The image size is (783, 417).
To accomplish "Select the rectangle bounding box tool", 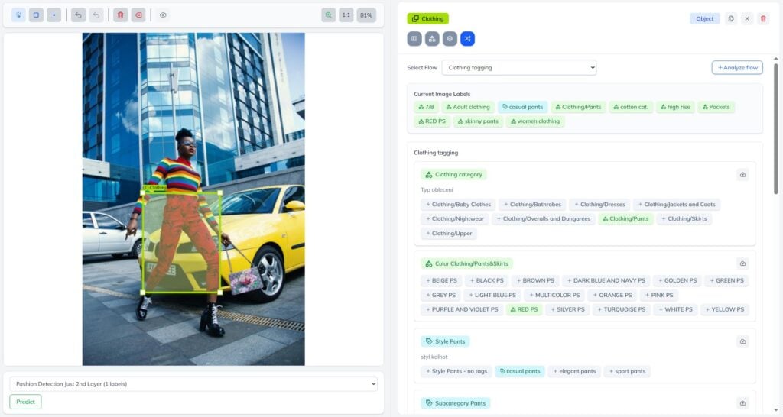I will (36, 15).
